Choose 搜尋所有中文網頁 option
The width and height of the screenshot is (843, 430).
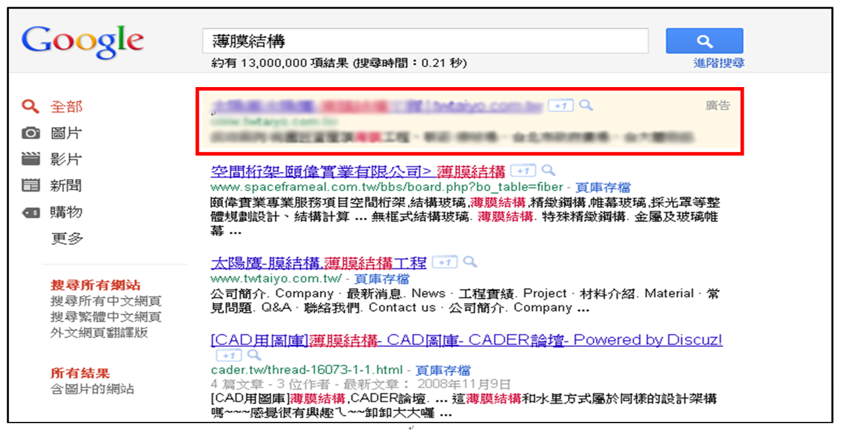[x=106, y=301]
